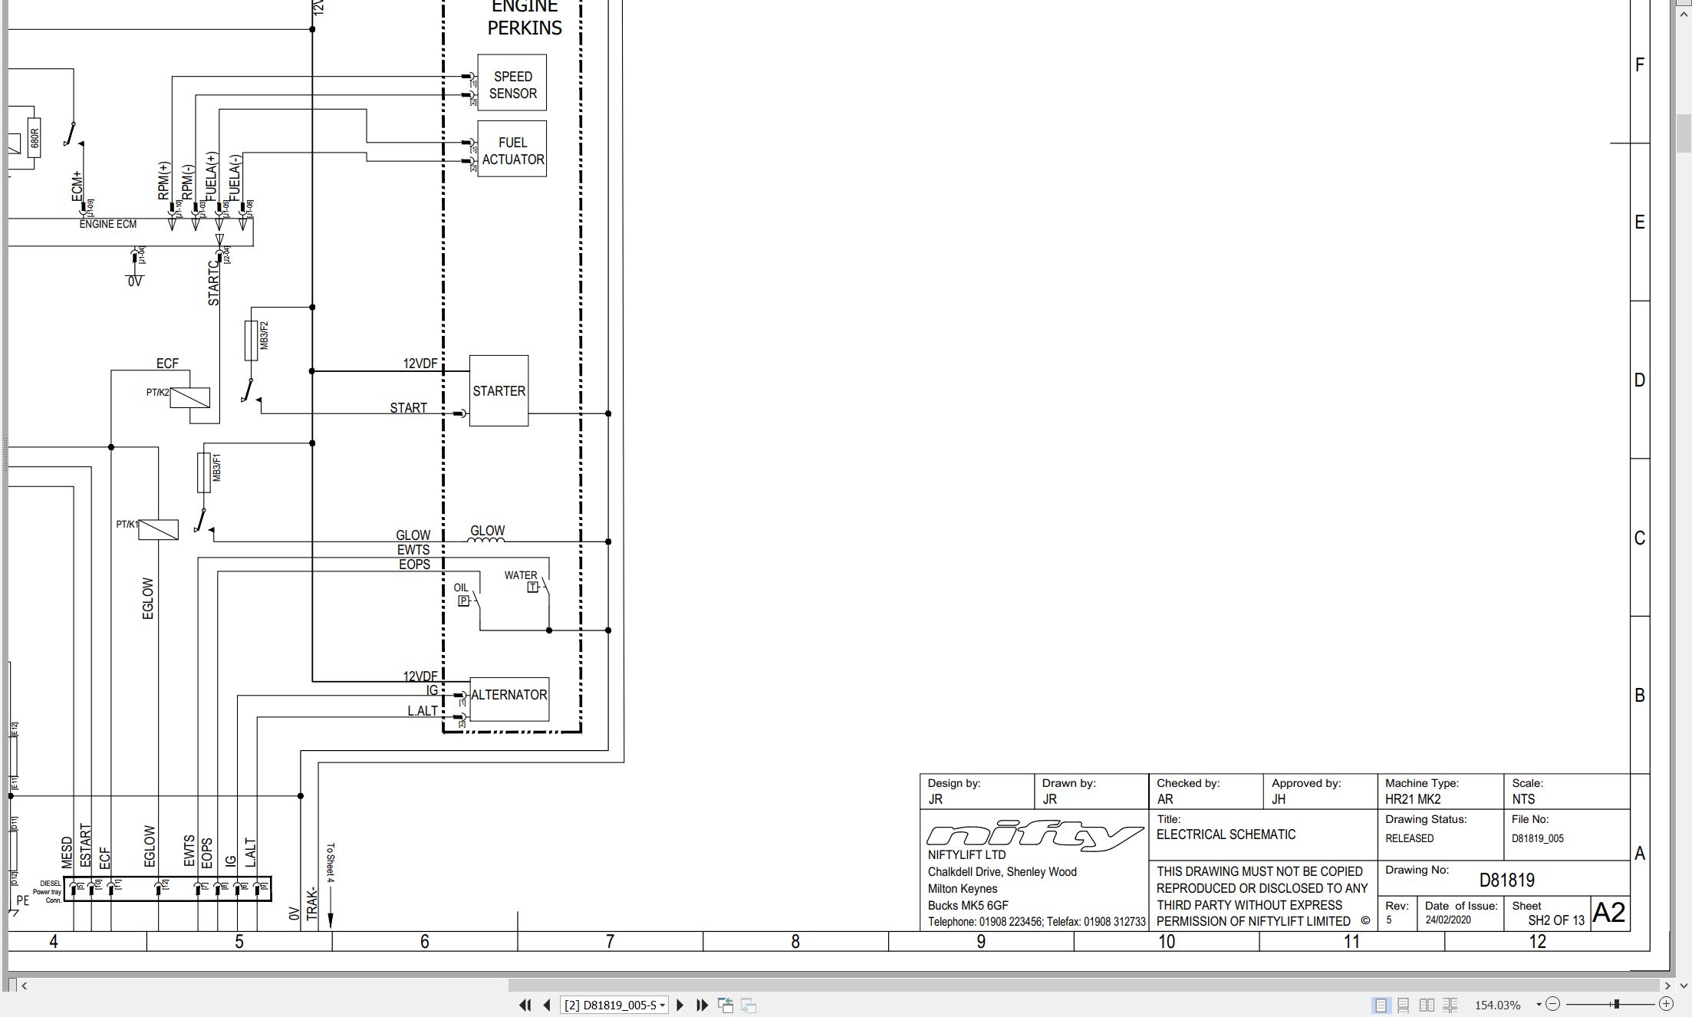Click the D81819_005 file number text

[1537, 838]
